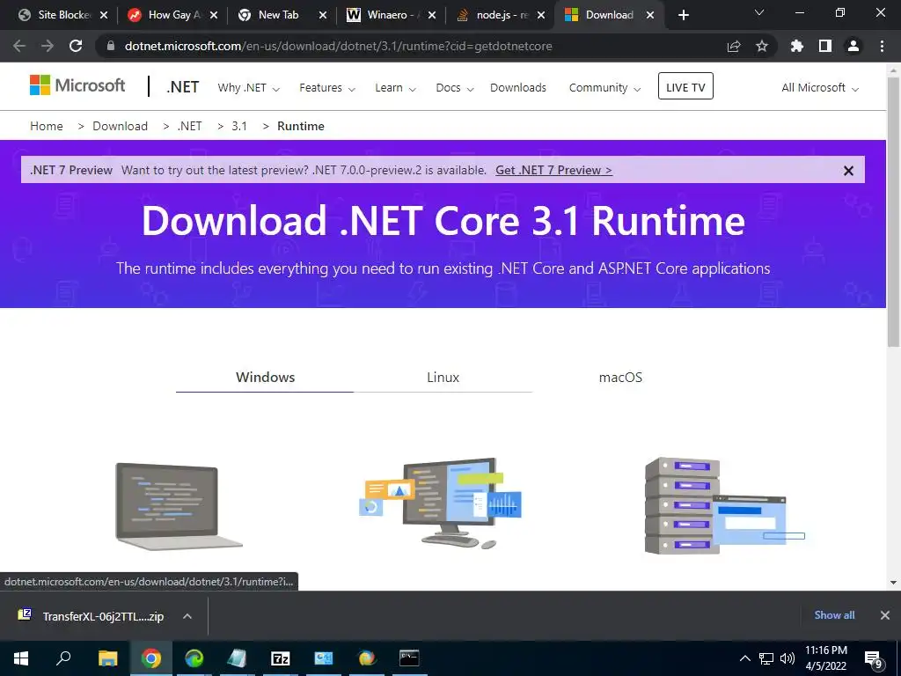
Task: Click the network tray icon
Action: tap(766, 658)
